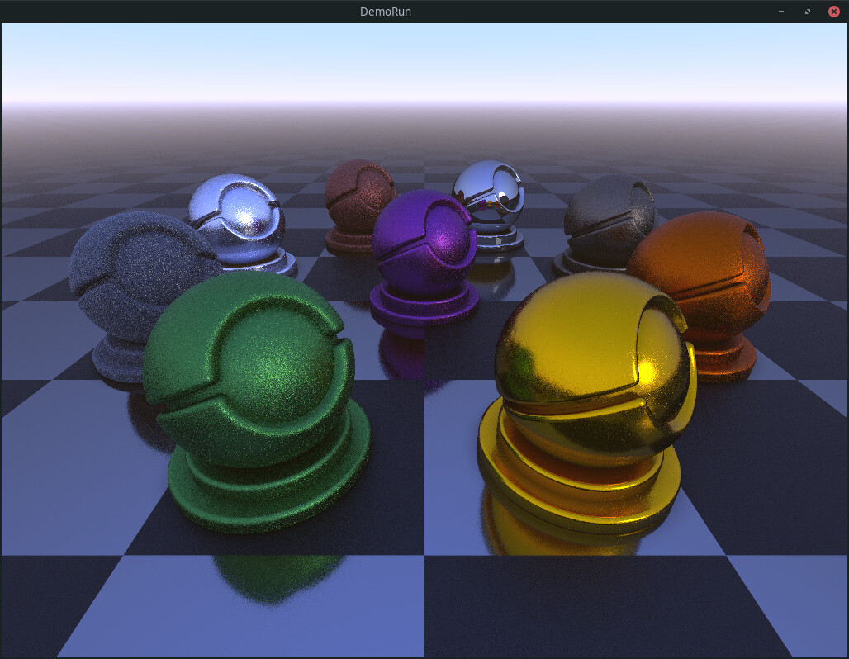Click the dark gray shader ball
849x659 pixels.
point(604,225)
